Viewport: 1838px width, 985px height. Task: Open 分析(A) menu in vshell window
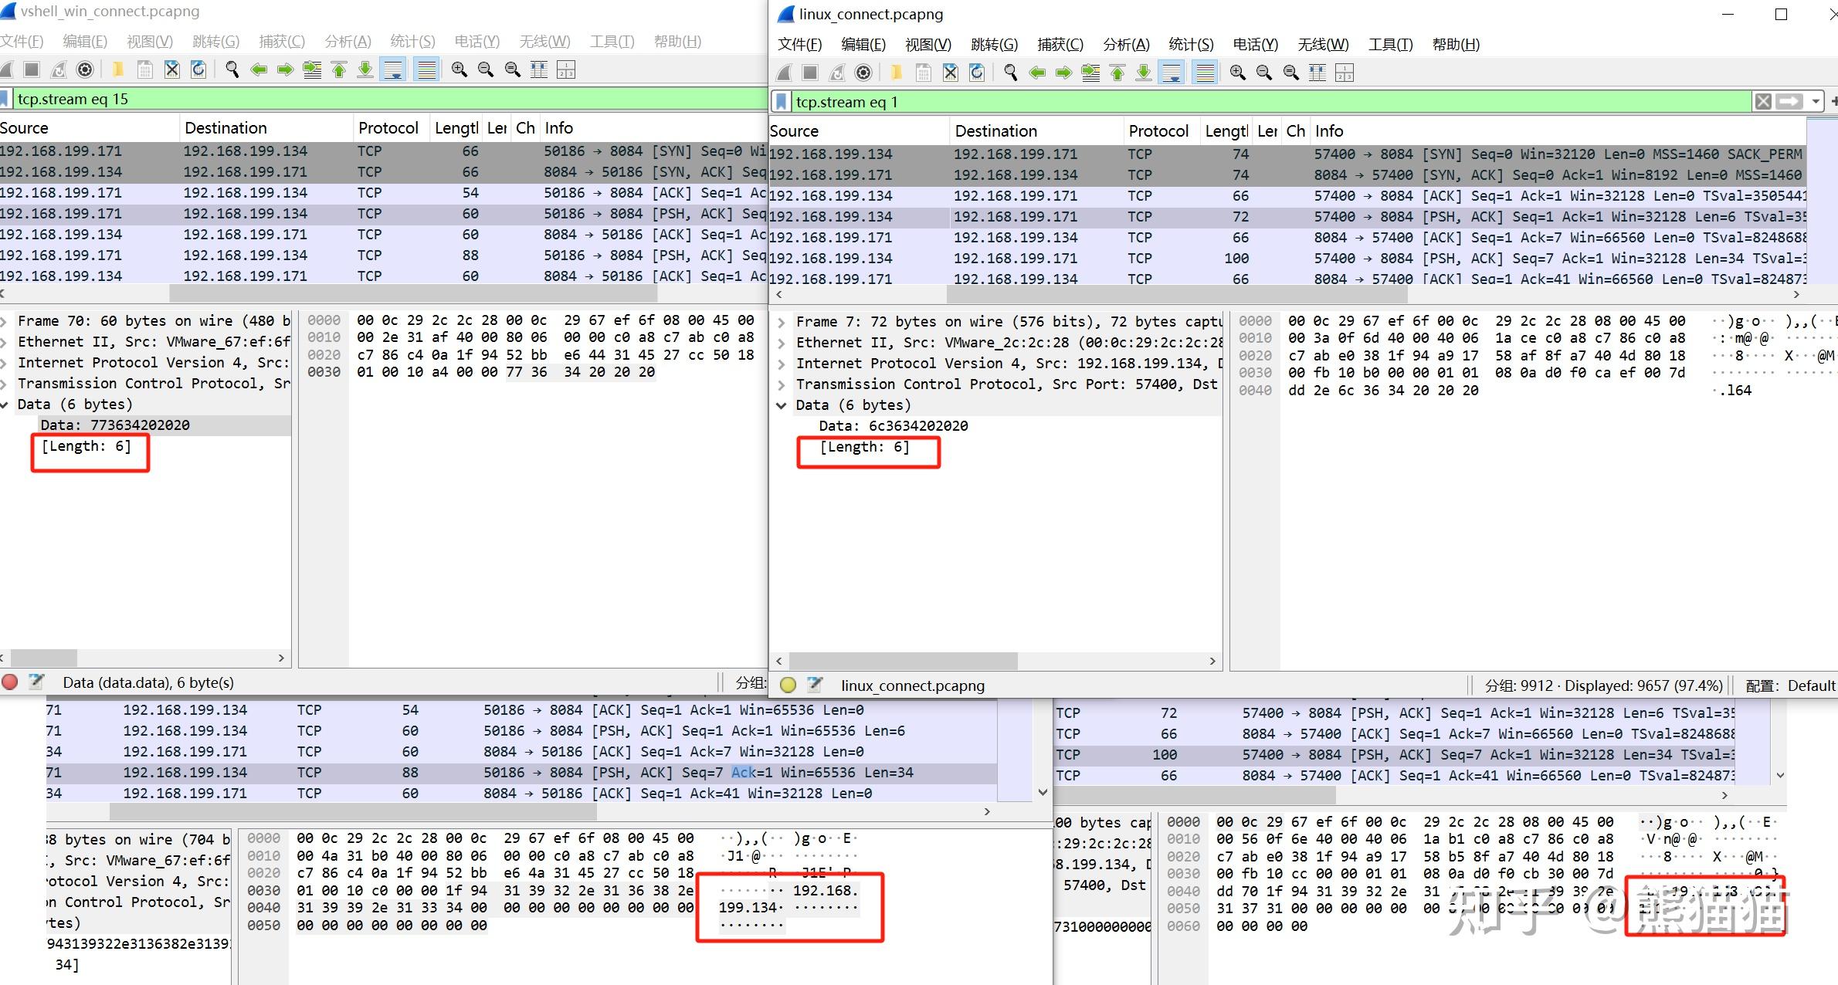click(x=348, y=42)
